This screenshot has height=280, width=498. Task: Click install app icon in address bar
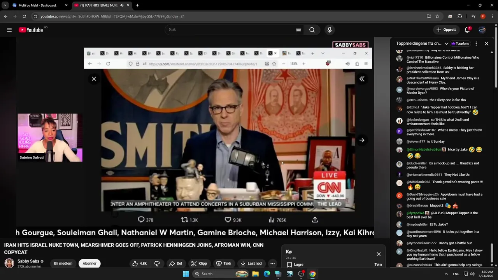pyautogui.click(x=429, y=16)
